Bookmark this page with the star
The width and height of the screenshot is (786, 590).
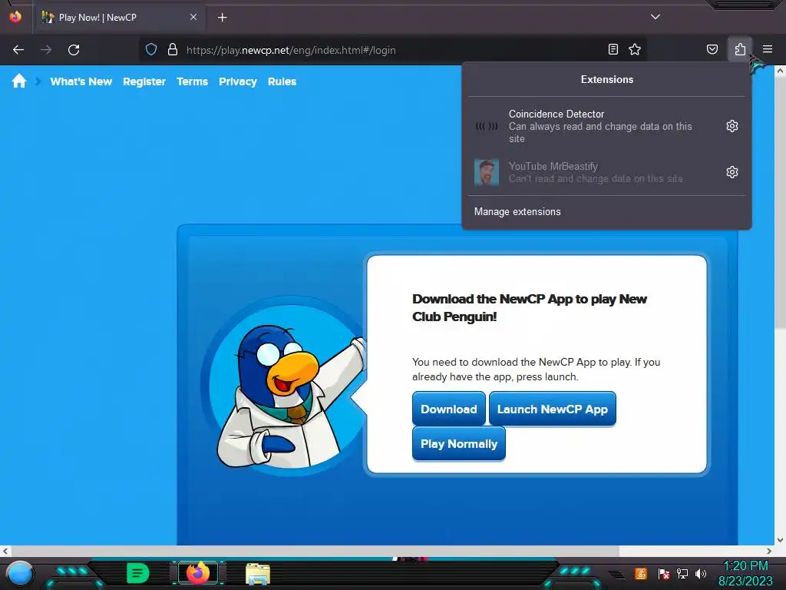tap(635, 49)
